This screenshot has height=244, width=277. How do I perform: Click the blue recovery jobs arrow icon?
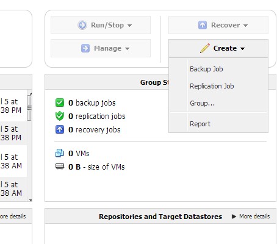coord(60,129)
